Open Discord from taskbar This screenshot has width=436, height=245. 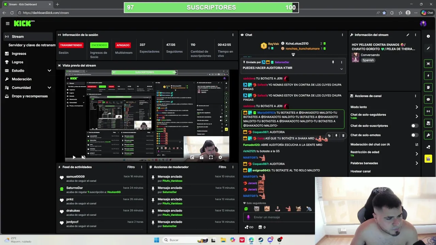tap(270, 240)
